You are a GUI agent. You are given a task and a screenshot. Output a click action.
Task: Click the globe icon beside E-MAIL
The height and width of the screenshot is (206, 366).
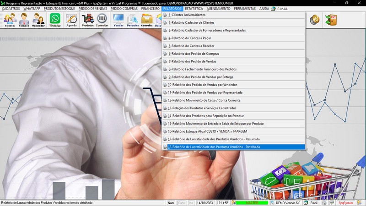[x=273, y=9]
